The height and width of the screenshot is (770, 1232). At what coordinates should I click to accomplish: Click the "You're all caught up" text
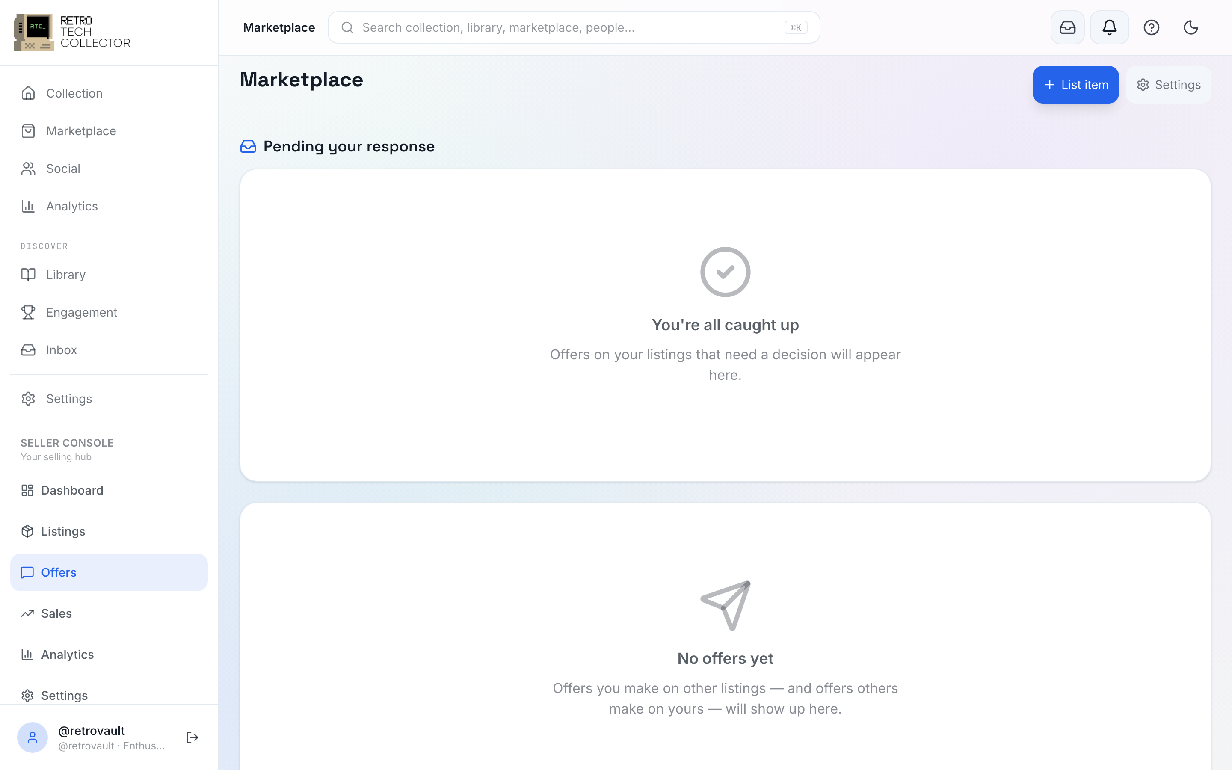(725, 325)
